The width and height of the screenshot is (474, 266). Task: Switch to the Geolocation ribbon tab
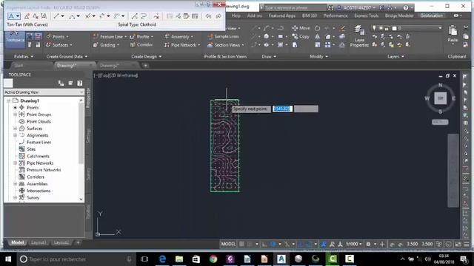[431, 16]
